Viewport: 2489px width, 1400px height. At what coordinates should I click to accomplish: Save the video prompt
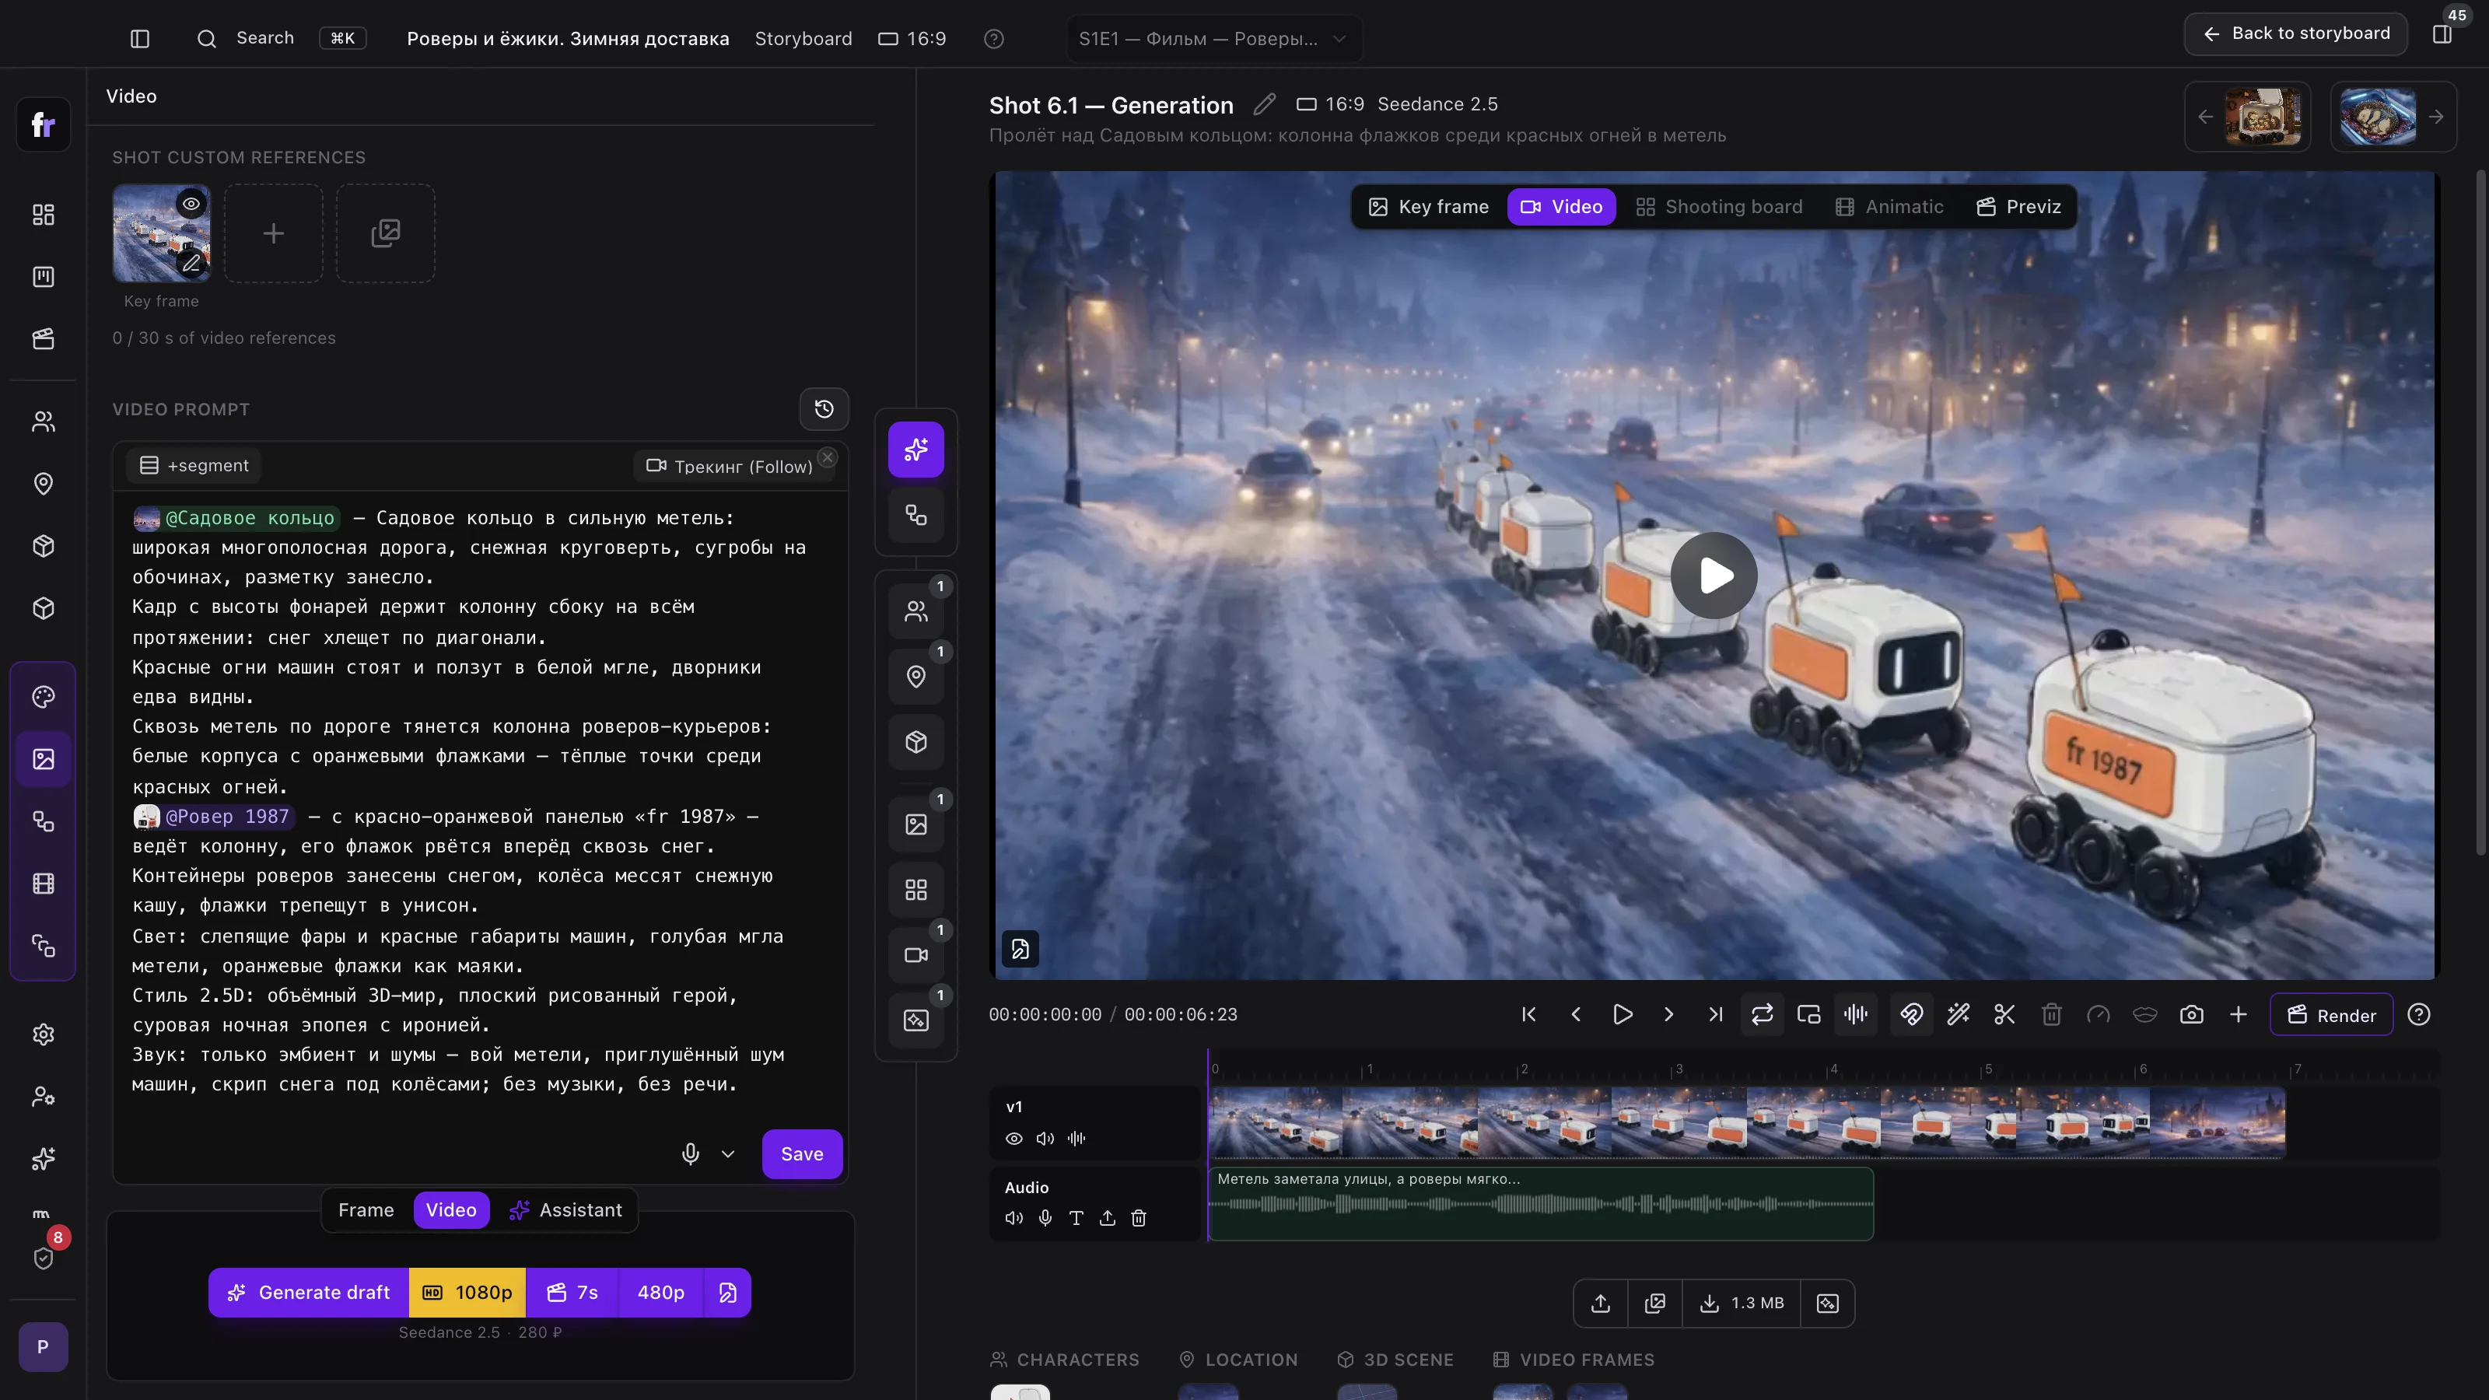pyautogui.click(x=802, y=1153)
